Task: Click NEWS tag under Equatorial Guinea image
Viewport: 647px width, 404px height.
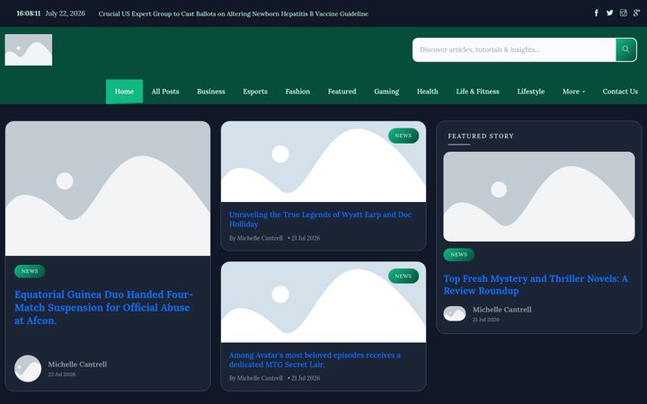Action: (30, 271)
